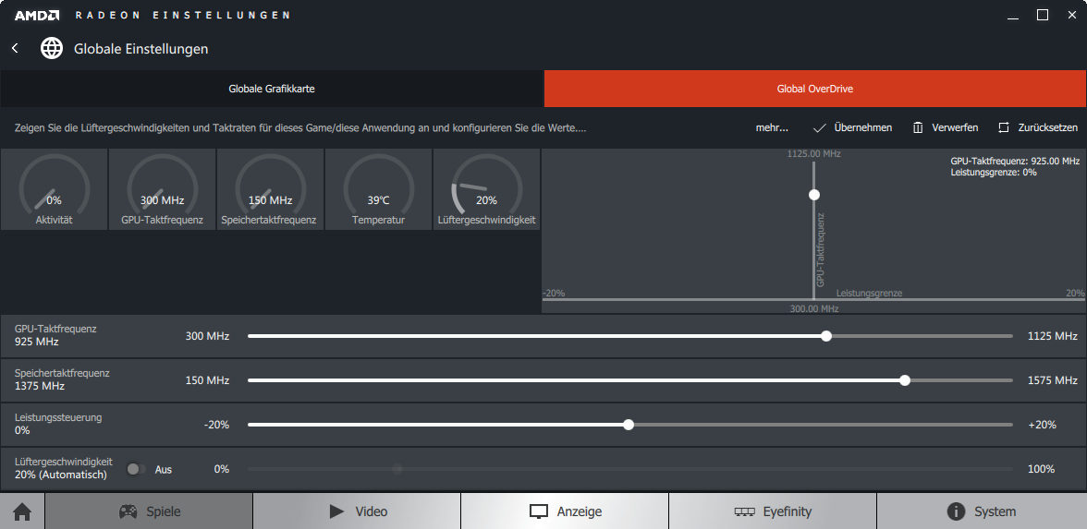Screen dimensions: 1087x529
Task: Open the Spiele tab in the bottom bar
Action: (x=149, y=511)
